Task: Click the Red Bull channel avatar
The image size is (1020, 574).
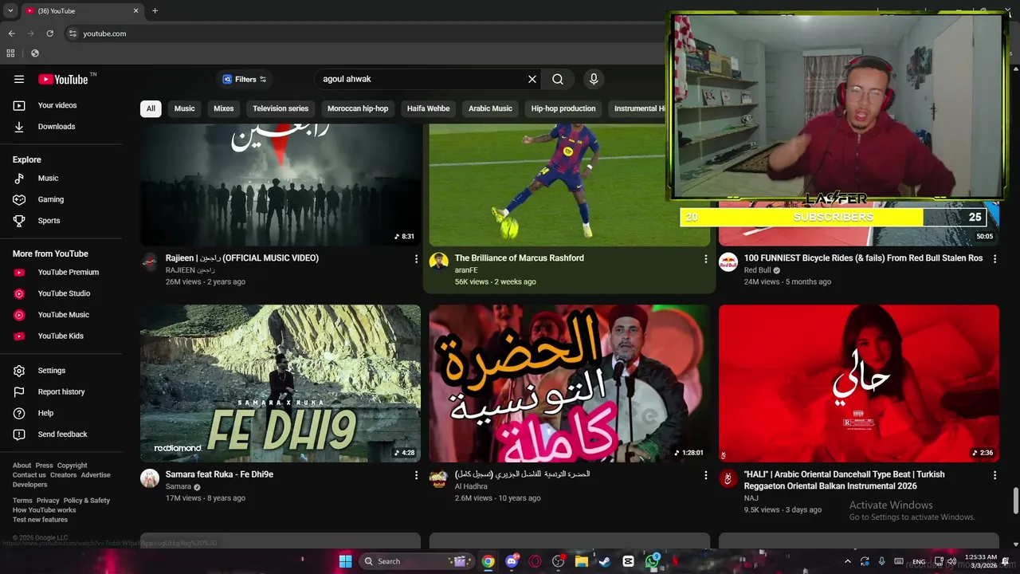Action: coord(728,262)
